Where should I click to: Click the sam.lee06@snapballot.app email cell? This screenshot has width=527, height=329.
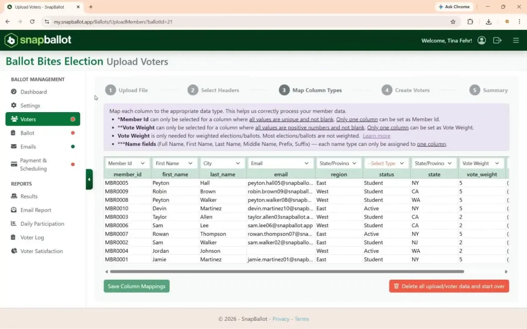pyautogui.click(x=280, y=225)
